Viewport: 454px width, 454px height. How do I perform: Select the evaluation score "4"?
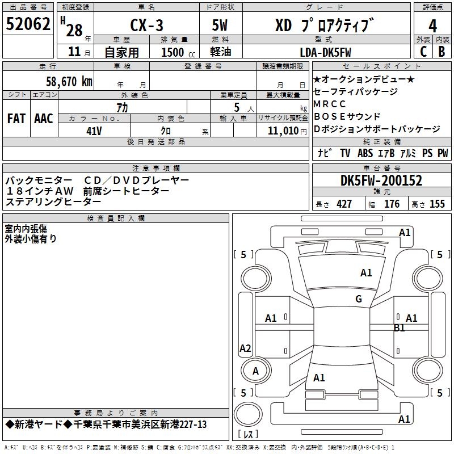click(432, 26)
